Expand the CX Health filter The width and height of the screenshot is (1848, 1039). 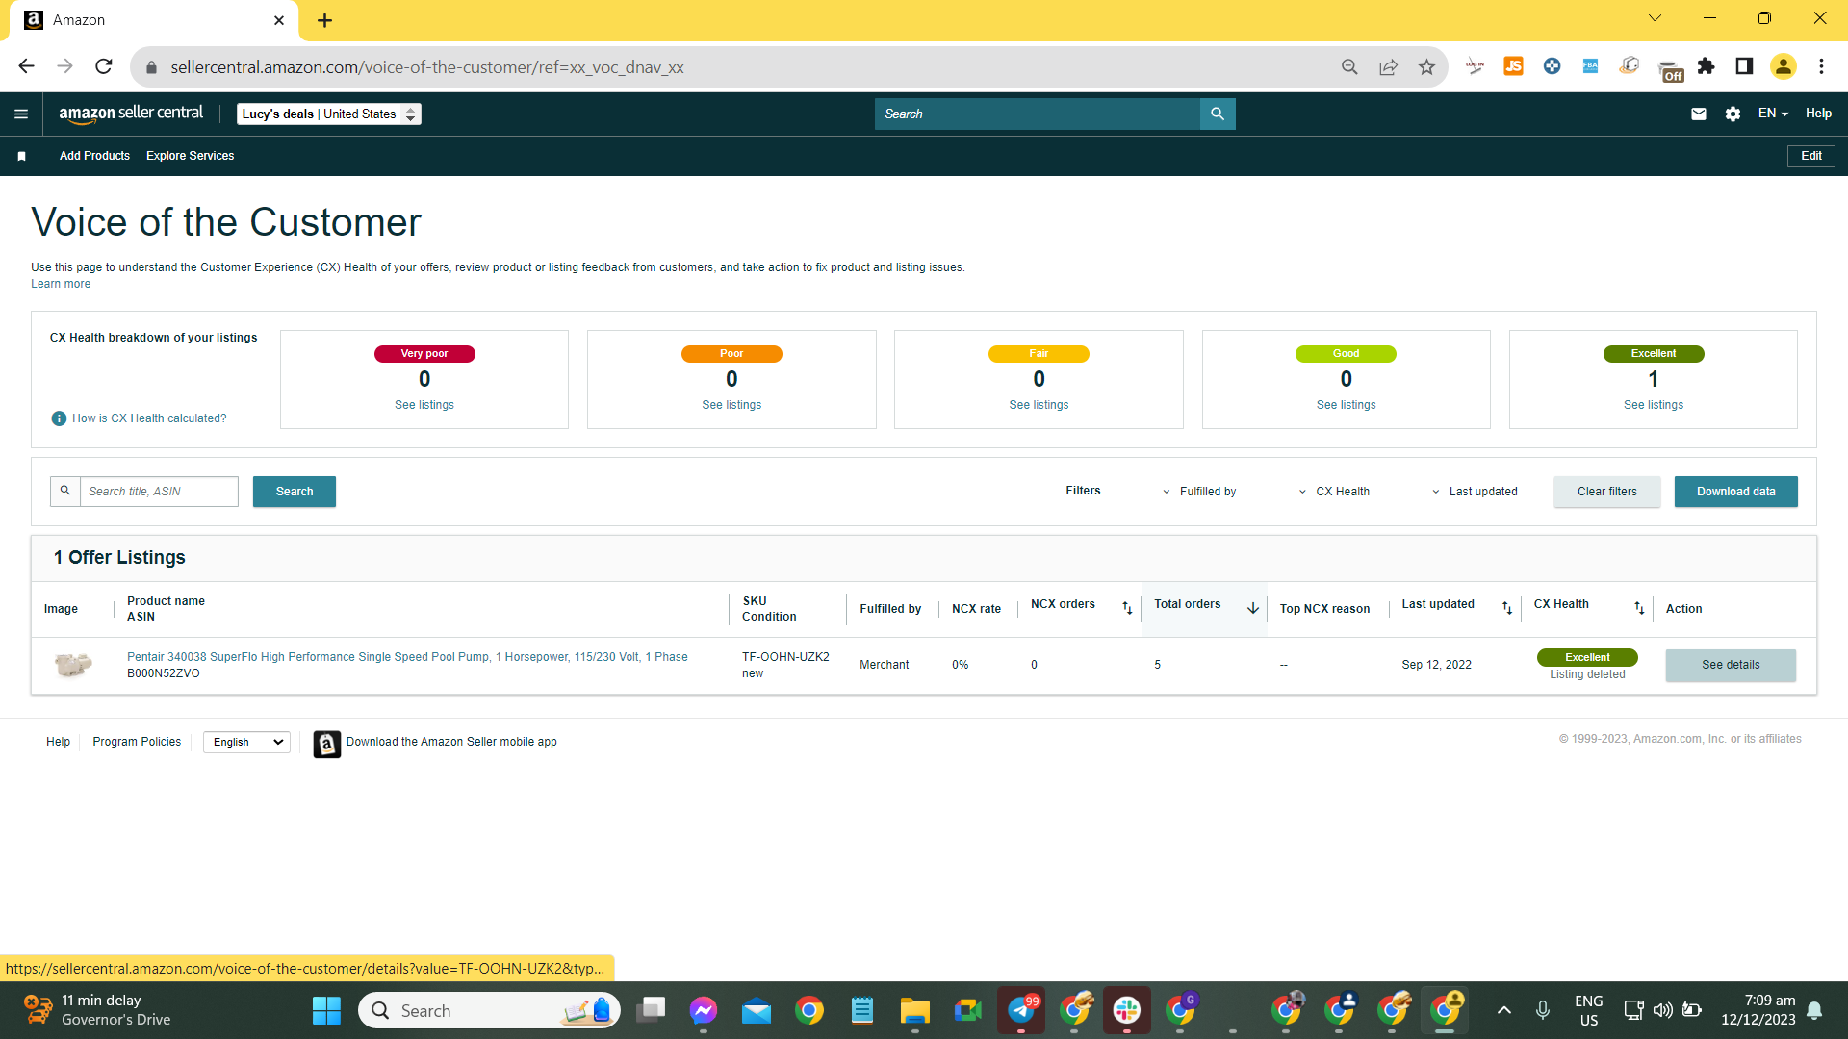1334,492
